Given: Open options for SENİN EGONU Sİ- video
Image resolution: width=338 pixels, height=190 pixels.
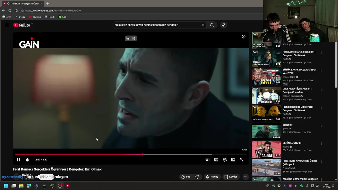Looking at the screenshot, I should 321,143.
